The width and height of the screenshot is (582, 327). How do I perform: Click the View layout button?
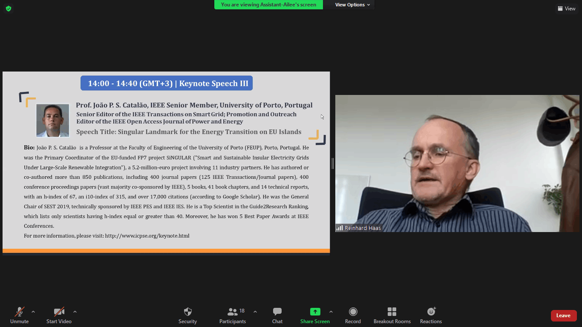[x=567, y=9]
